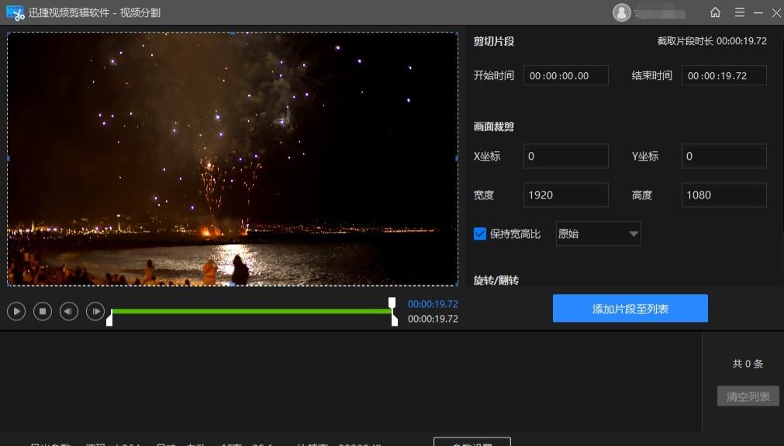Toggle the 保持宽高比 checkbox

coord(480,233)
